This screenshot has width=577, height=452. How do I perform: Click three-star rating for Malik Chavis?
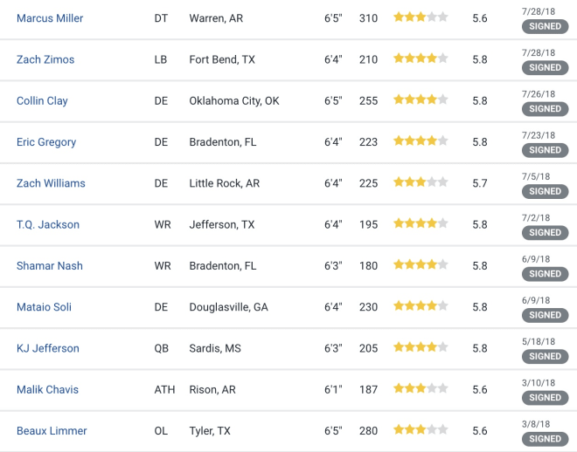(421, 388)
